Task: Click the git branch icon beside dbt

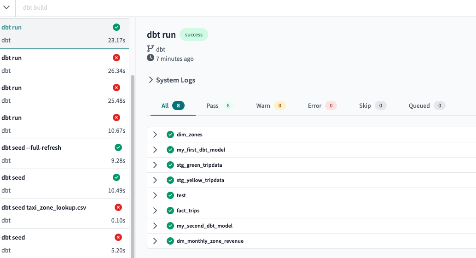Action: point(150,48)
